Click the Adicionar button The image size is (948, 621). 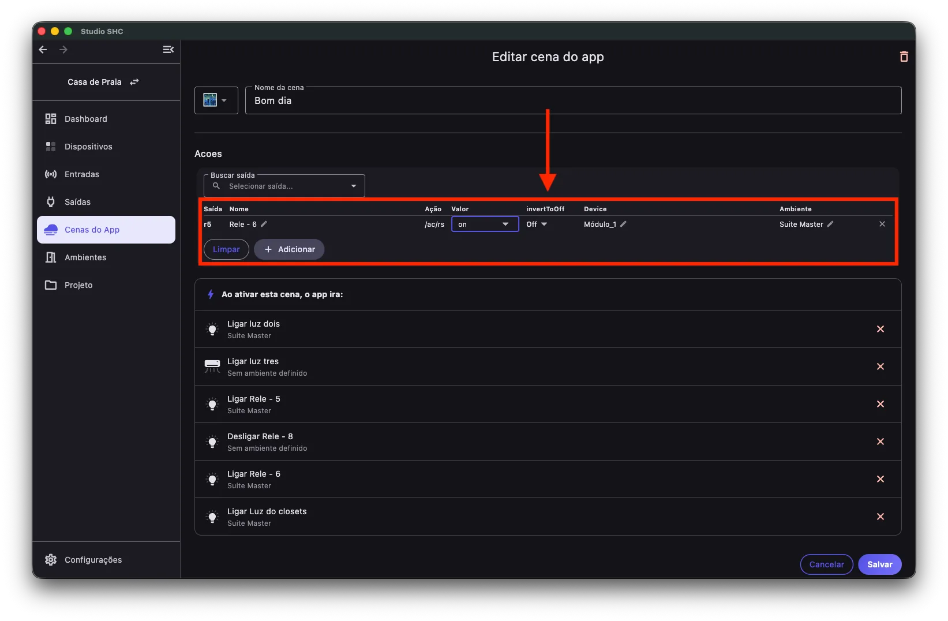[x=289, y=249]
